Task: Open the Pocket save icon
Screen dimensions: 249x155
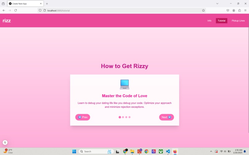Action: tap(228, 10)
